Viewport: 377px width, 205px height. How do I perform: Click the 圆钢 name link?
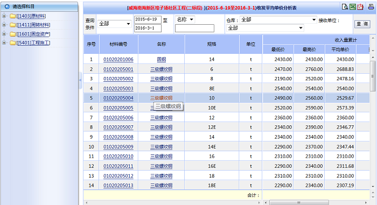[x=162, y=59]
